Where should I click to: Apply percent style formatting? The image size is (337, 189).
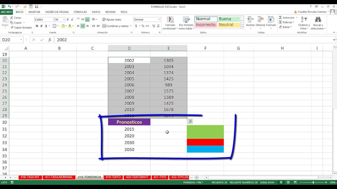pyautogui.click(x=143, y=26)
